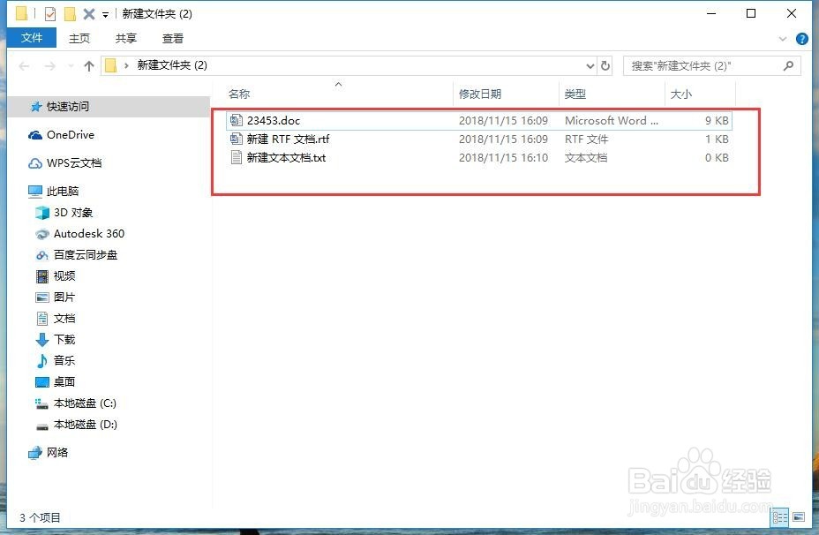Open the 文档 folder
This screenshot has width=819, height=535.
pos(64,319)
